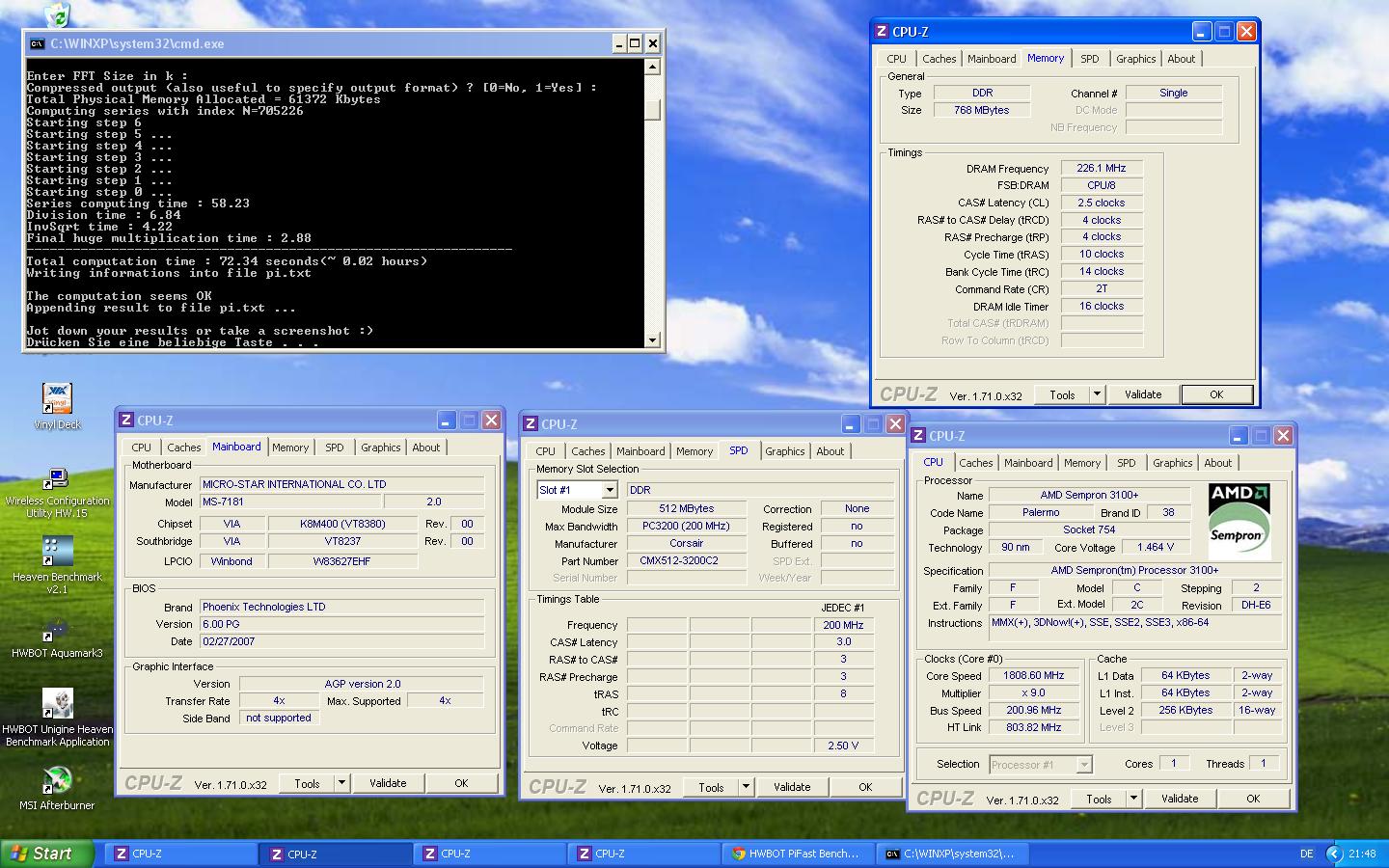Image resolution: width=1389 pixels, height=868 pixels.
Task: Click OK in Mainboard window
Action: point(461,783)
